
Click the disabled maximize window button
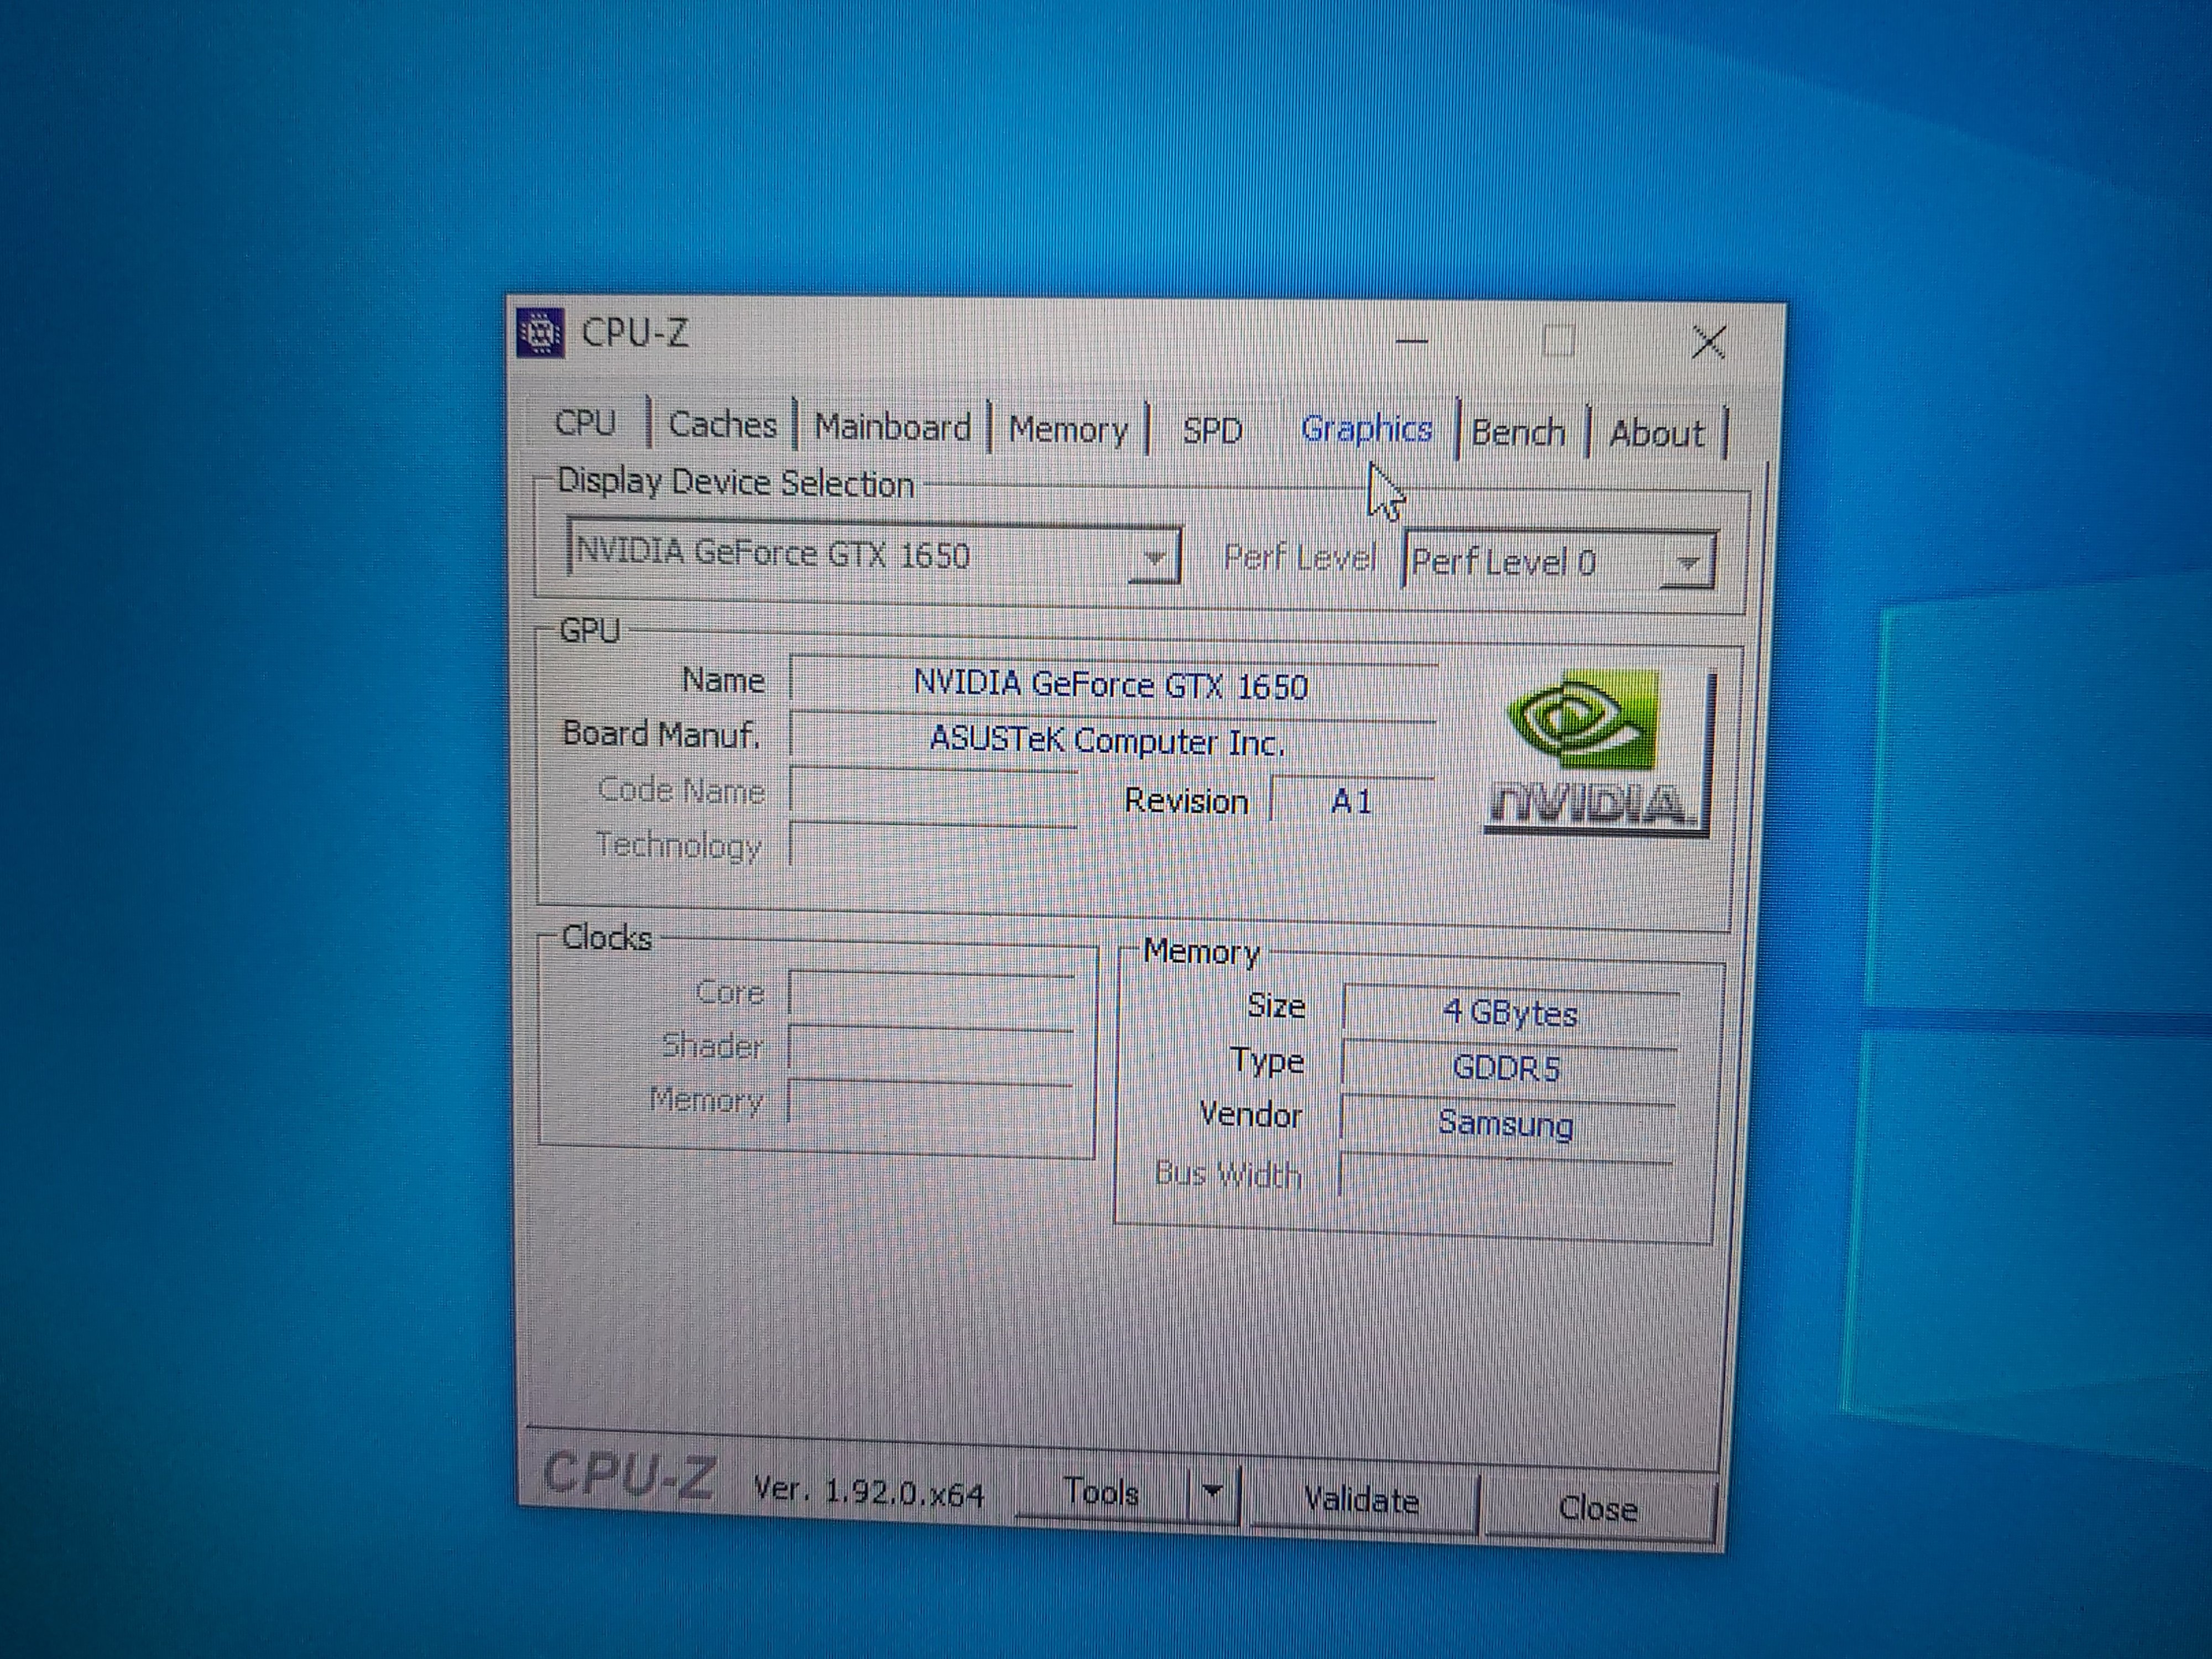[x=1558, y=342]
